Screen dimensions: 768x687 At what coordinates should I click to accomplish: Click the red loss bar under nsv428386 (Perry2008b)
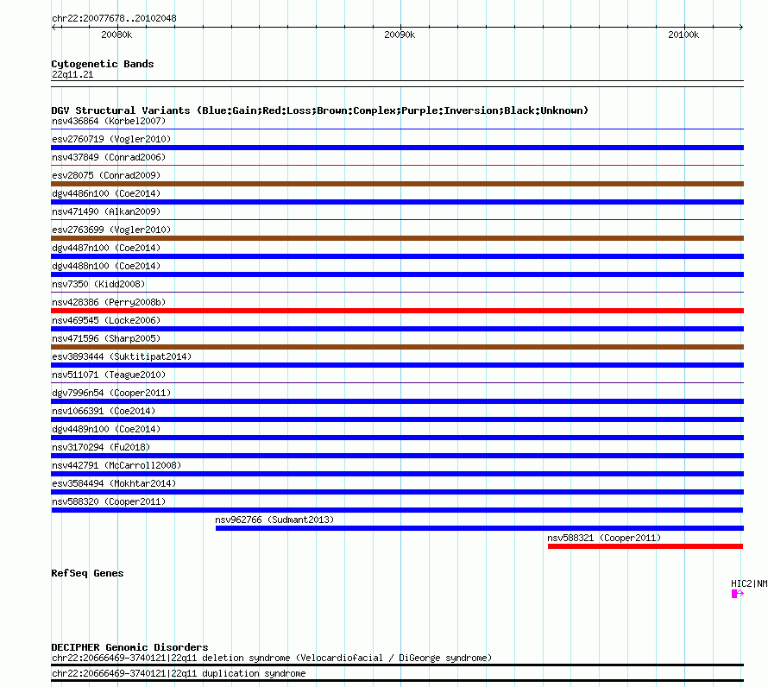point(397,311)
